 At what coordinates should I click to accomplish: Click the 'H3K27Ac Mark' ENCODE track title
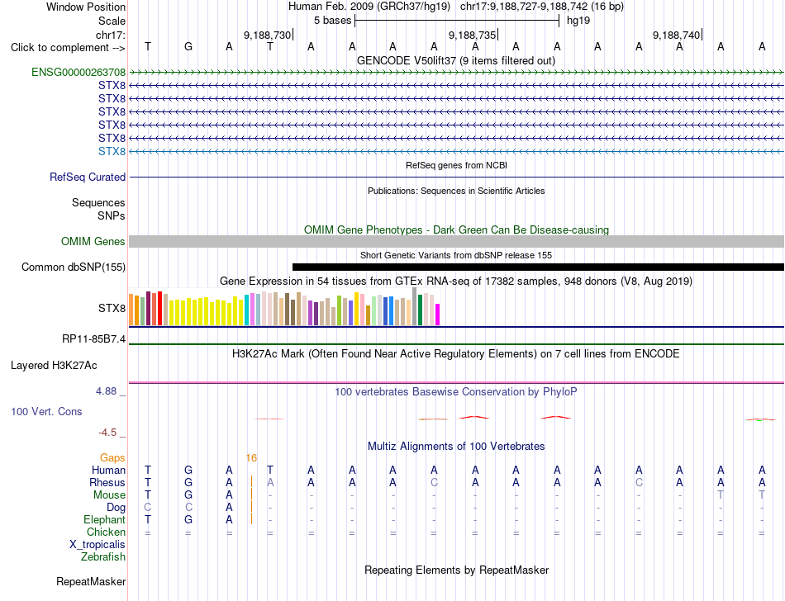click(x=455, y=353)
